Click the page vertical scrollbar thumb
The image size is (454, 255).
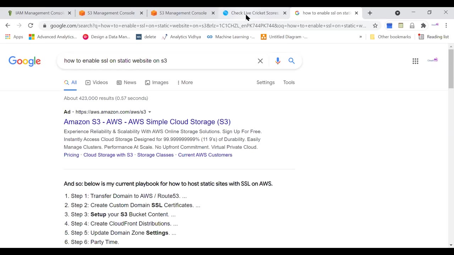pos(451,69)
